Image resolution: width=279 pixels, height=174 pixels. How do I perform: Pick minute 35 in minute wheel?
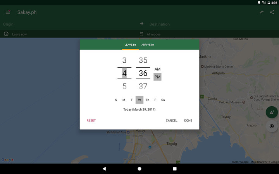point(143,60)
